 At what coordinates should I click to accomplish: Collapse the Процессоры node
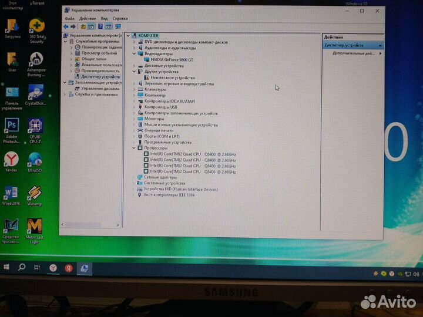(134, 148)
